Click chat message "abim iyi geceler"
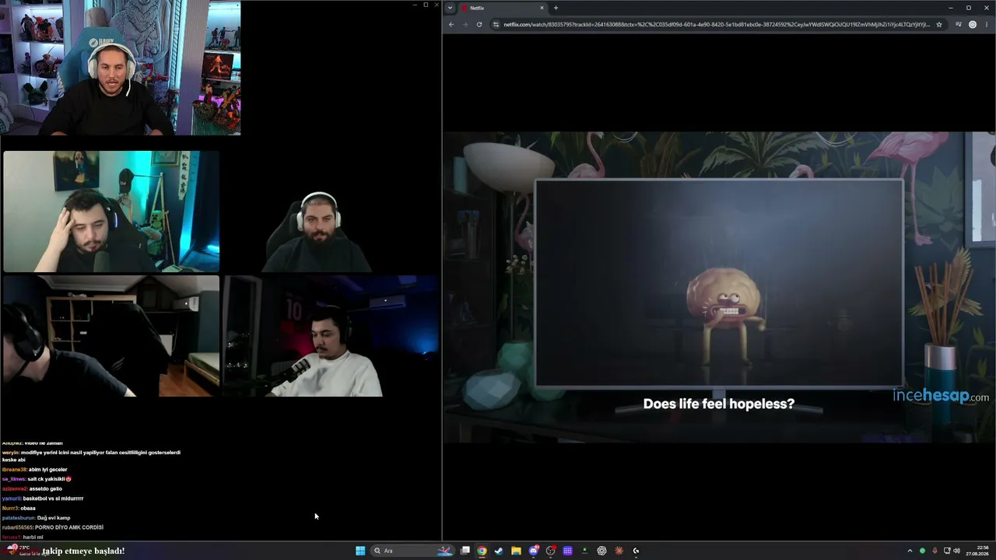Viewport: 996px width, 560px height. (x=48, y=470)
